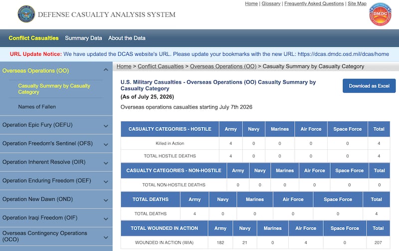Collapse the Overseas Operations (OO) section
Screen dimensions: 399x251
pos(106,70)
